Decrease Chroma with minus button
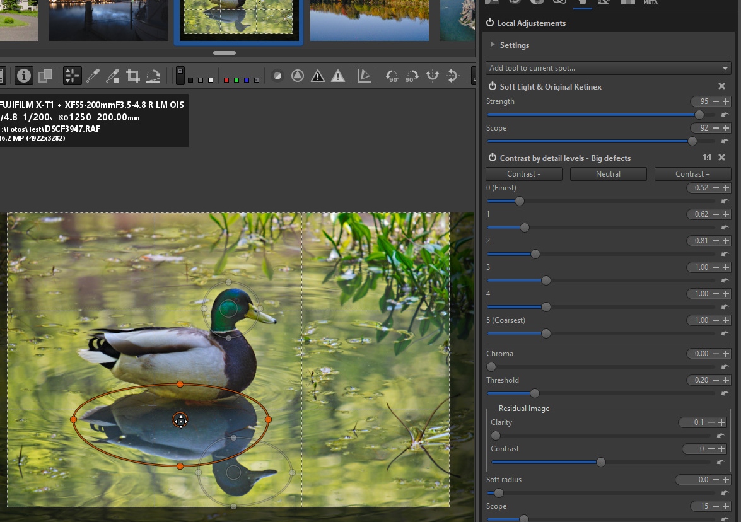 click(x=716, y=354)
